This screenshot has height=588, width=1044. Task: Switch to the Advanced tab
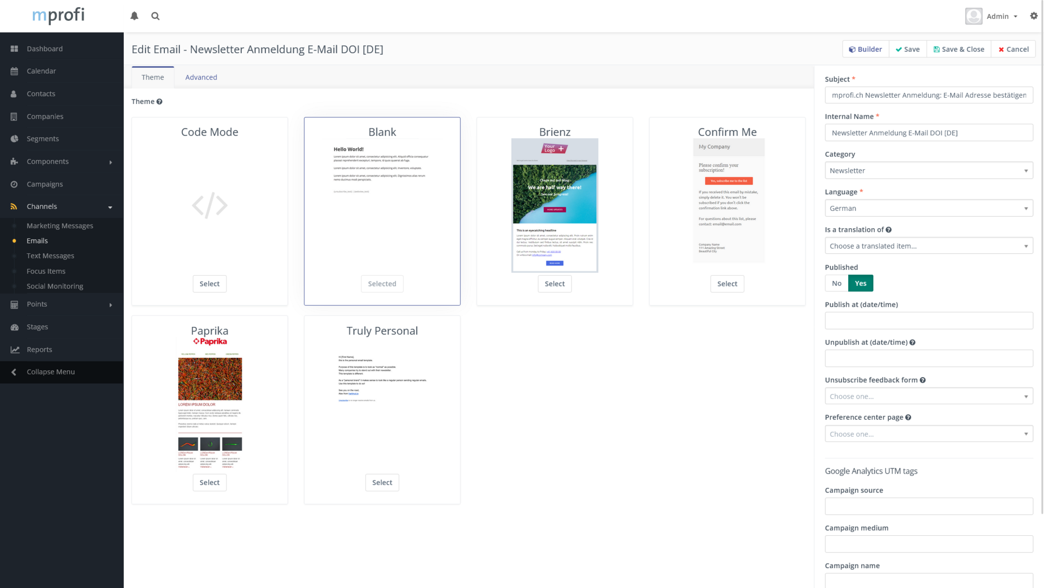click(201, 77)
